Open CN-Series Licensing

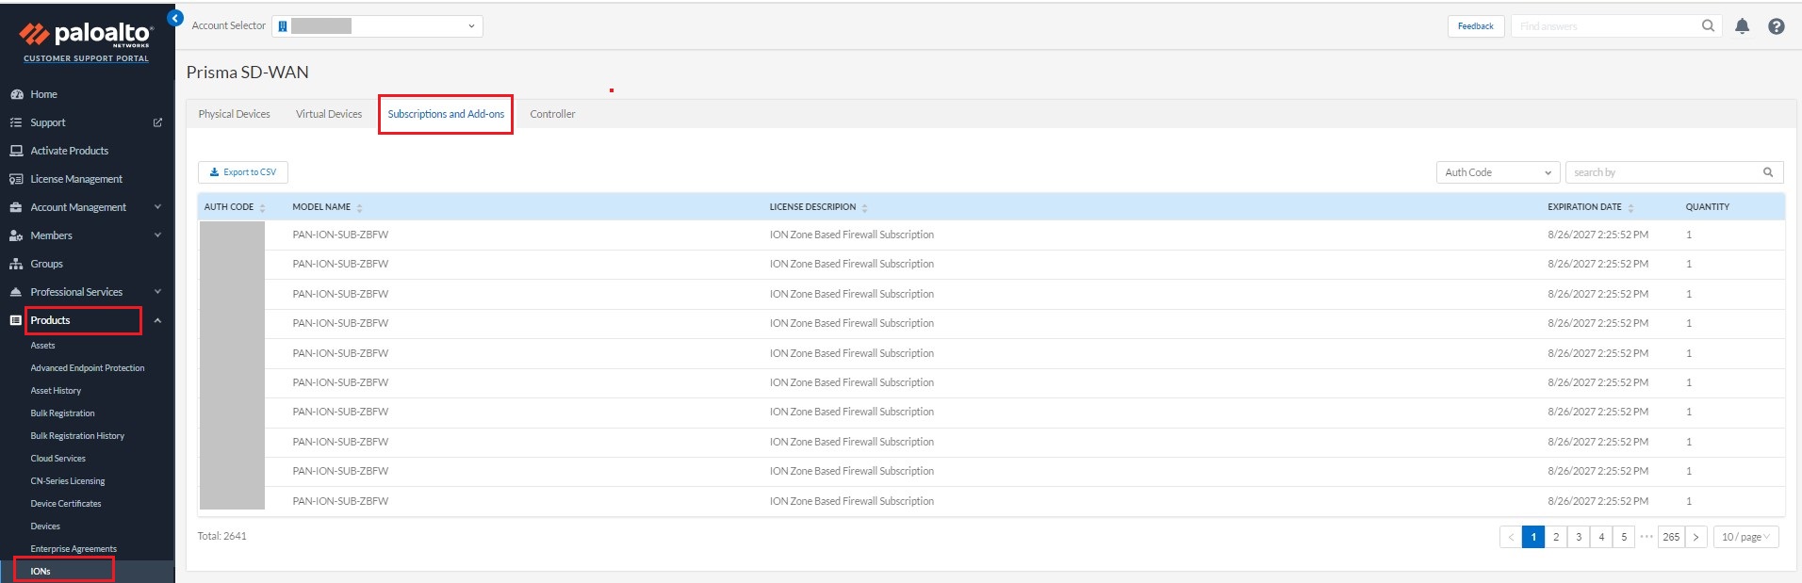click(x=68, y=481)
